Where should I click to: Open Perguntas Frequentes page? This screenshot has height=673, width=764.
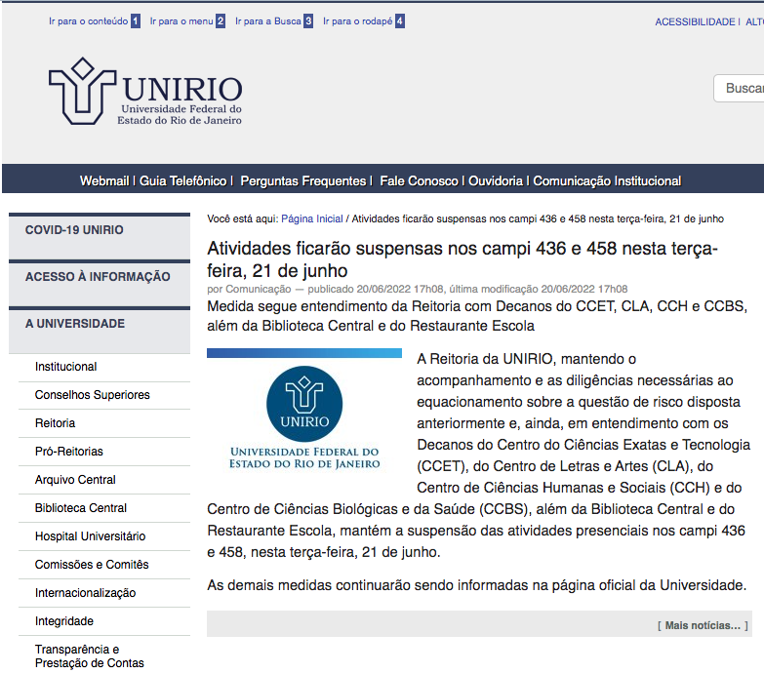point(302,180)
